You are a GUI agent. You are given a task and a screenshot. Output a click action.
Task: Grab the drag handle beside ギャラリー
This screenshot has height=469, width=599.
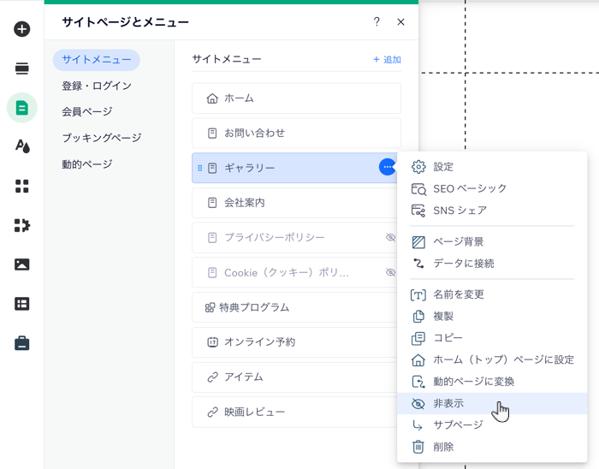199,168
